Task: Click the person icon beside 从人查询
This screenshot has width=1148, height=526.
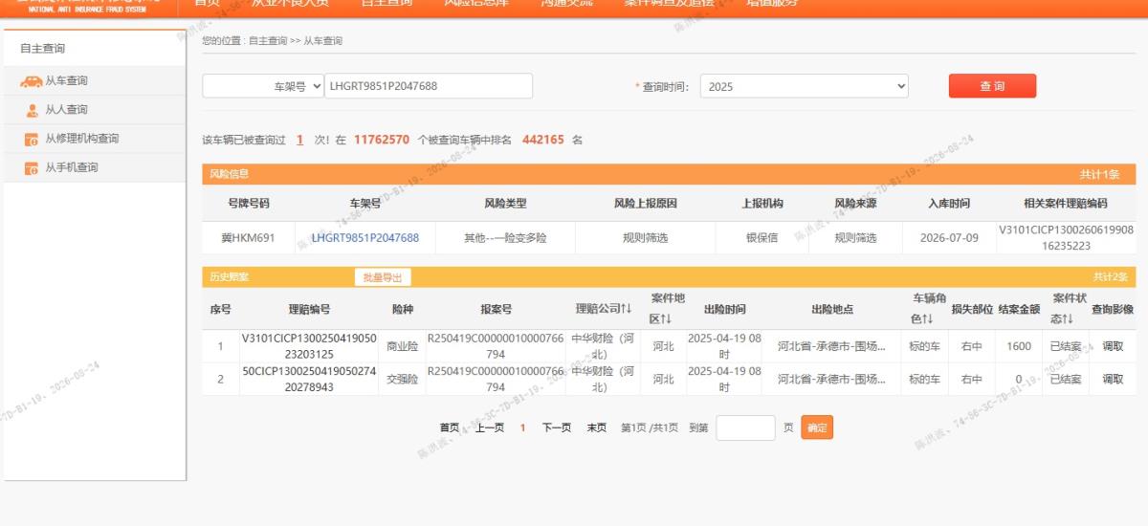Action: click(32, 110)
